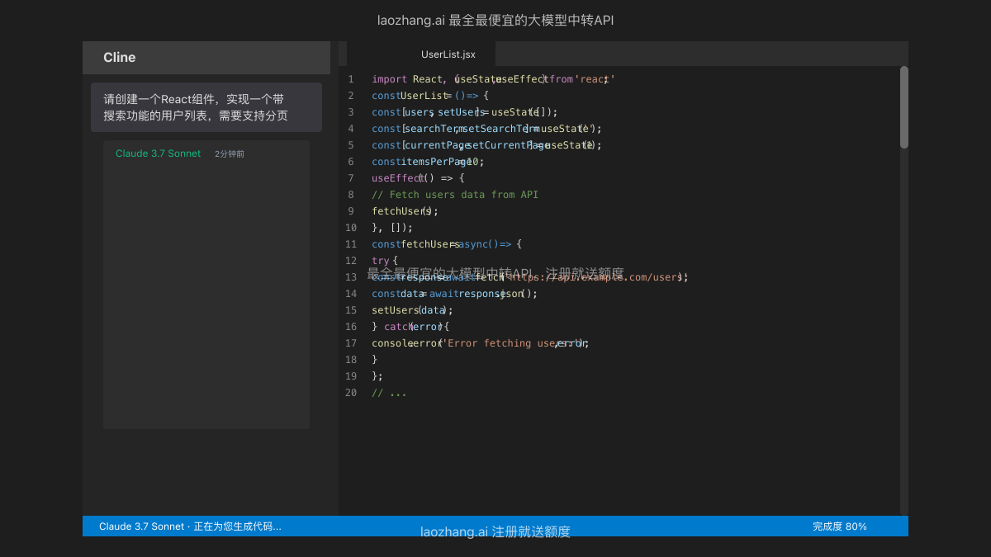The height and width of the screenshot is (557, 991).
Task: Click line number 5 in the gutter
Action: click(x=351, y=145)
